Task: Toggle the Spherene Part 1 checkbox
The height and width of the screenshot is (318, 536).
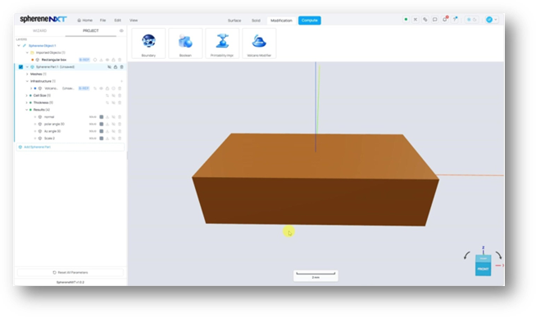Action: pyautogui.click(x=20, y=67)
